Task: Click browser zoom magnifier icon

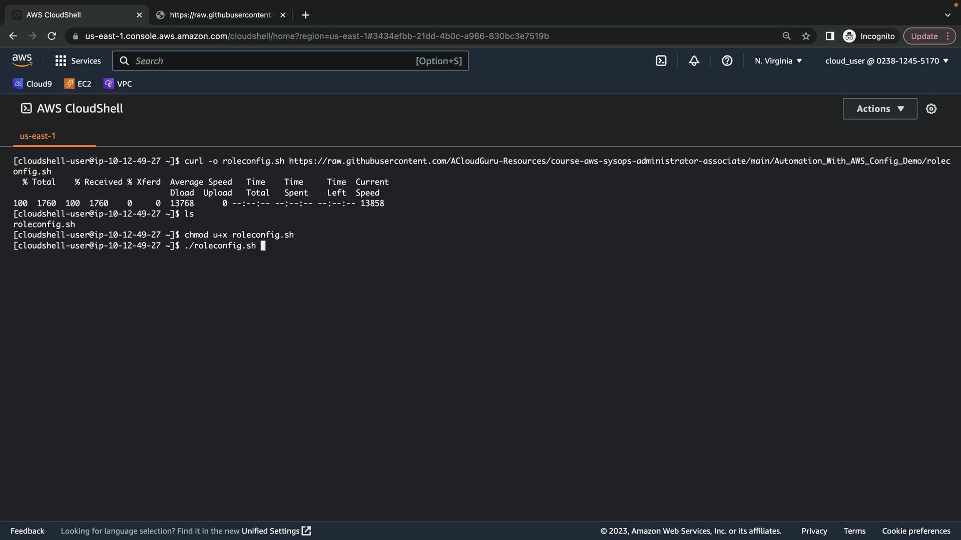Action: [x=786, y=36]
